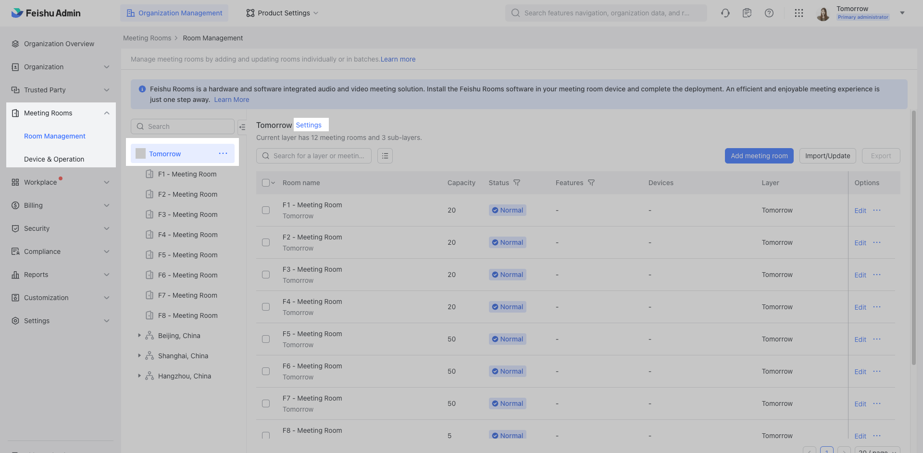
Task: Check the checkbox for F1 - Meeting Room
Action: 266,210
